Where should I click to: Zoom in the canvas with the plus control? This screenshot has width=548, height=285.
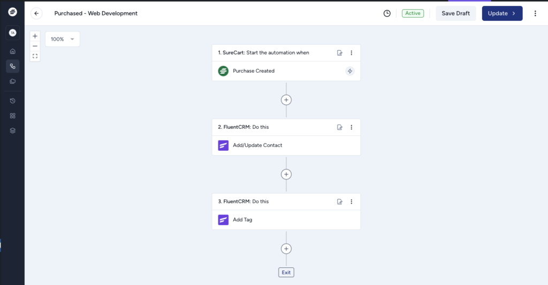pyautogui.click(x=35, y=36)
